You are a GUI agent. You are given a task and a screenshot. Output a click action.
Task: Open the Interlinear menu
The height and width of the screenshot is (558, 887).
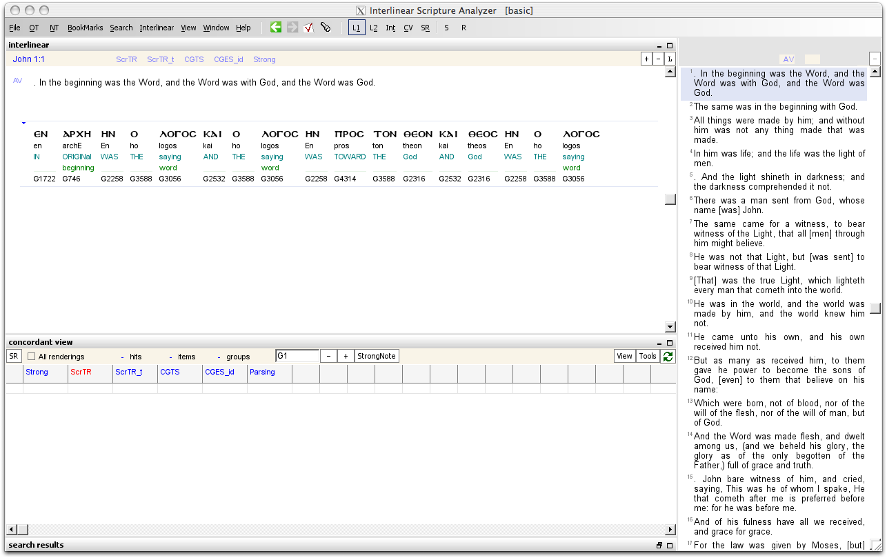coord(157,28)
